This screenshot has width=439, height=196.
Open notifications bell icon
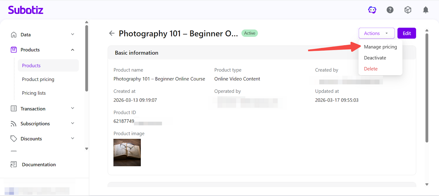point(426,10)
